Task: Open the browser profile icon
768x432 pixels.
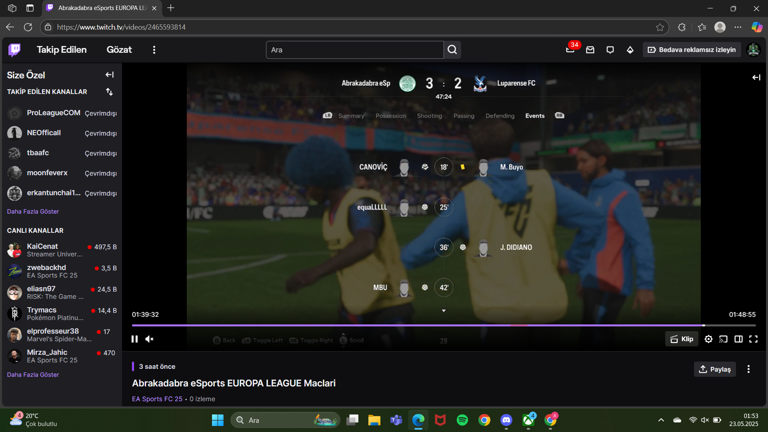Action: click(720, 27)
